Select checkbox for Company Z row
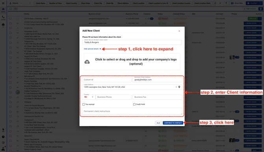264x152 pixels. [x=10, y=121]
